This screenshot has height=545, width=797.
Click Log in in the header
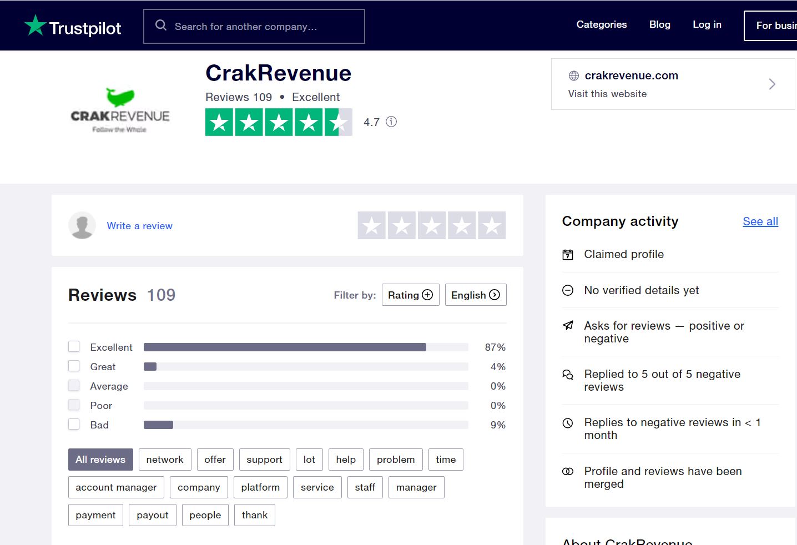point(707,24)
